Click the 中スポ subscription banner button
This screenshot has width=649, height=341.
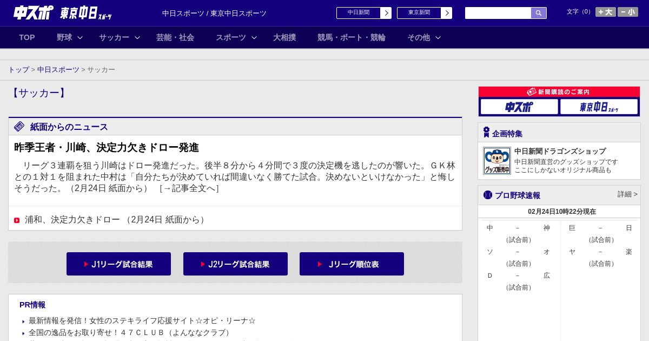519,107
